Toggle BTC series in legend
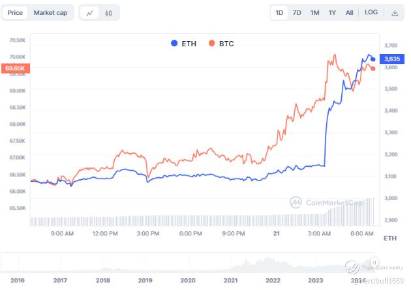The image size is (411, 290). click(x=221, y=44)
